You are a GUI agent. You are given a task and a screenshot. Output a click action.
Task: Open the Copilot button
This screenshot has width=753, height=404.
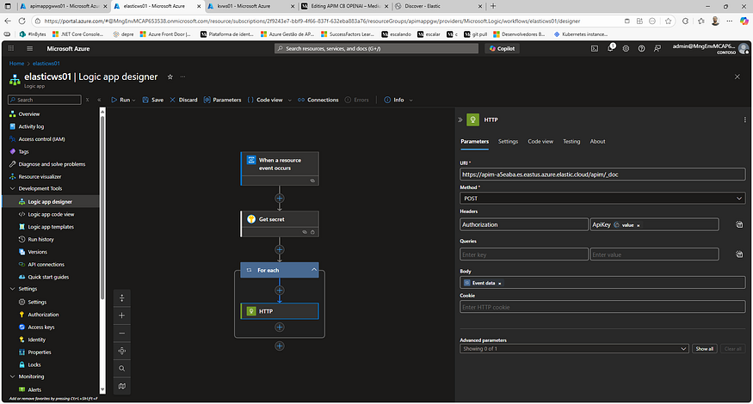pos(502,48)
